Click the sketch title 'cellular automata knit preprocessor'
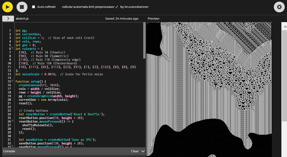Screen dimensions: 287x157 pos(88,7)
